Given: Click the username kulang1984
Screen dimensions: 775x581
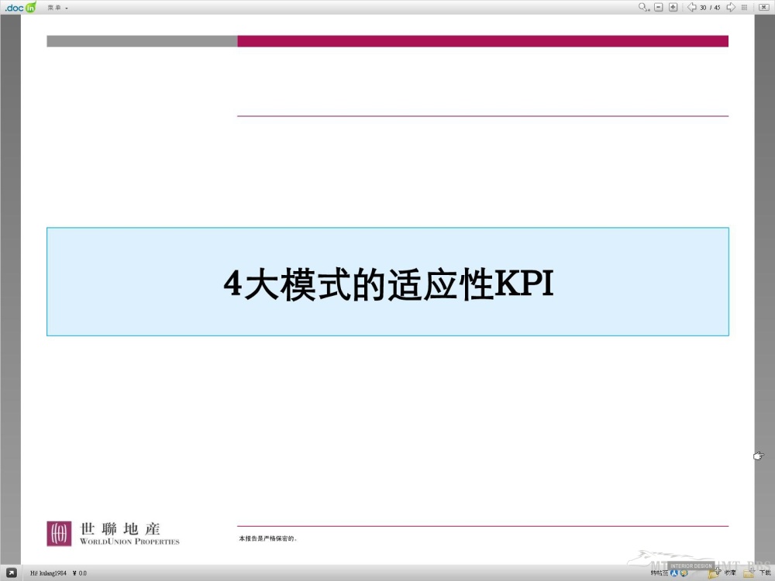Looking at the screenshot, I should coord(48,573).
